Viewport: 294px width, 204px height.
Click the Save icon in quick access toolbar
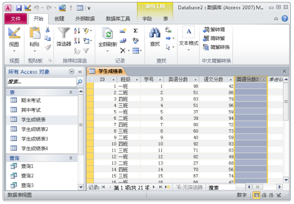pyautogui.click(x=19, y=8)
